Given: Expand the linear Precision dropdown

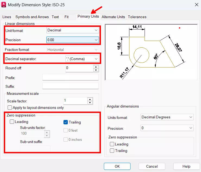Looking at the screenshot, I should tap(72, 40).
